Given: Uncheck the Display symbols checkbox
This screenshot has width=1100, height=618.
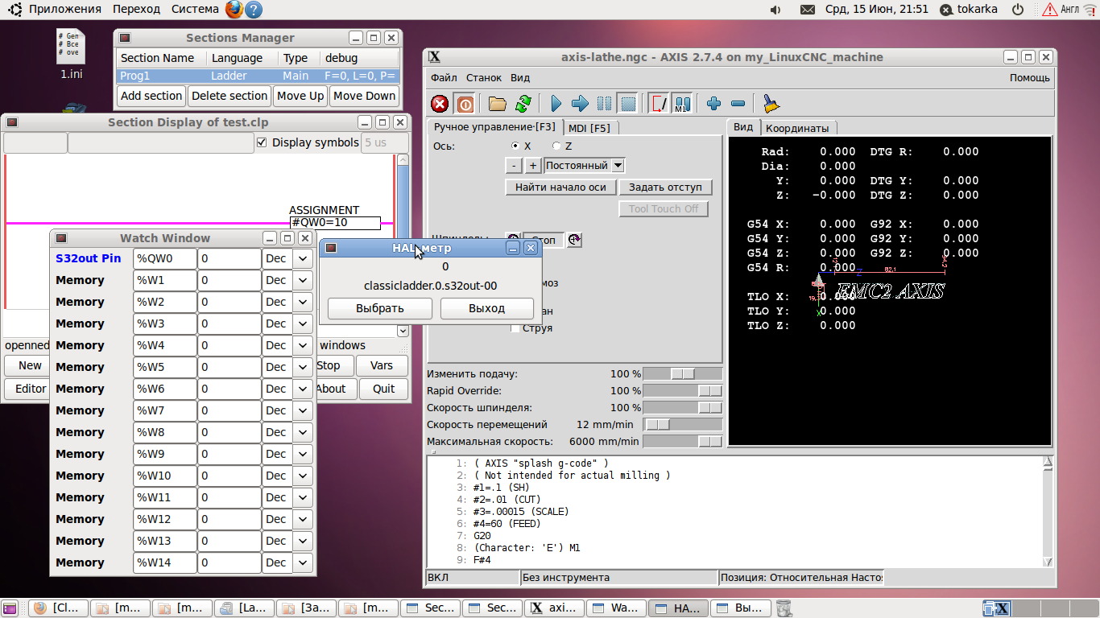Looking at the screenshot, I should pyautogui.click(x=262, y=142).
